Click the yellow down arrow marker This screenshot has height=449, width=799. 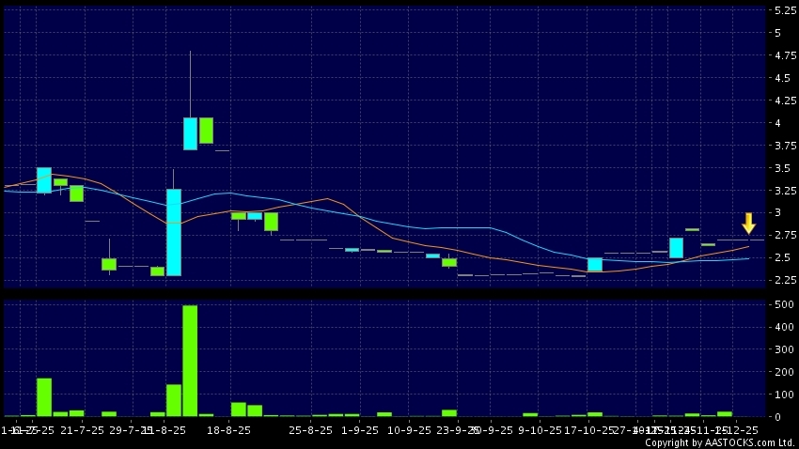click(748, 224)
